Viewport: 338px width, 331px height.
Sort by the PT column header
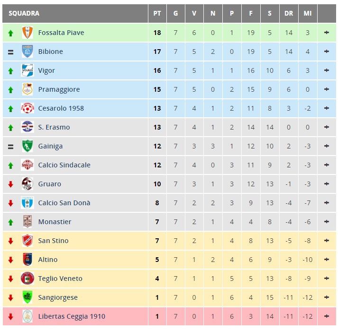coord(157,13)
